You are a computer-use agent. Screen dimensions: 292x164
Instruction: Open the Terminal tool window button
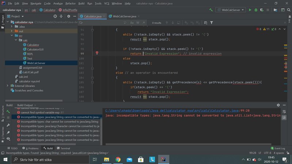coord(63,148)
